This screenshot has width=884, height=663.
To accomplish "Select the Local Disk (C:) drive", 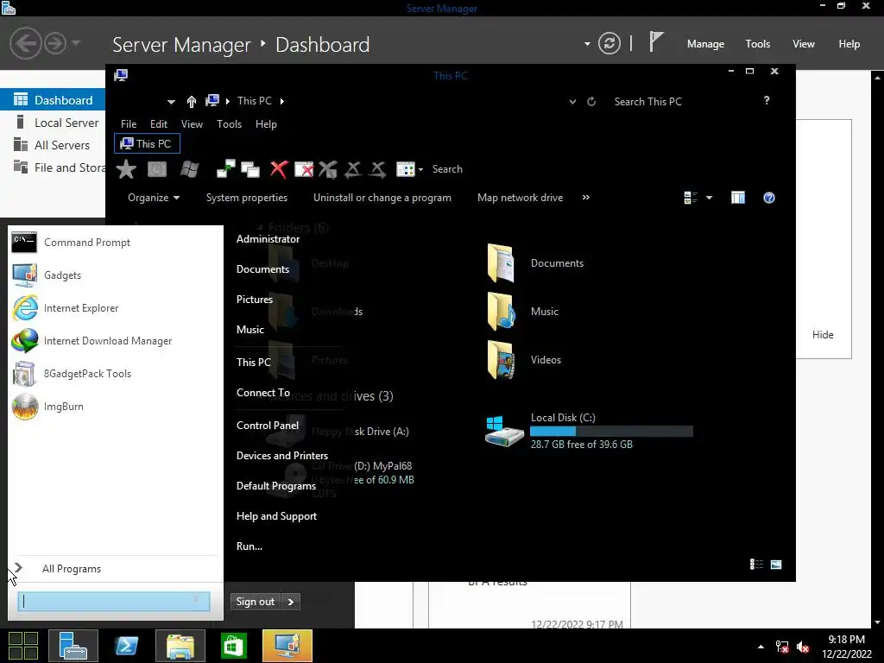I will coord(589,432).
